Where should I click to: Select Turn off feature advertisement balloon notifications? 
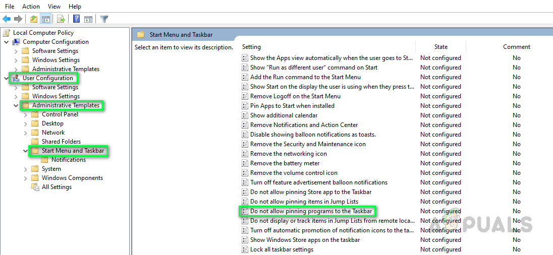pyautogui.click(x=319, y=182)
